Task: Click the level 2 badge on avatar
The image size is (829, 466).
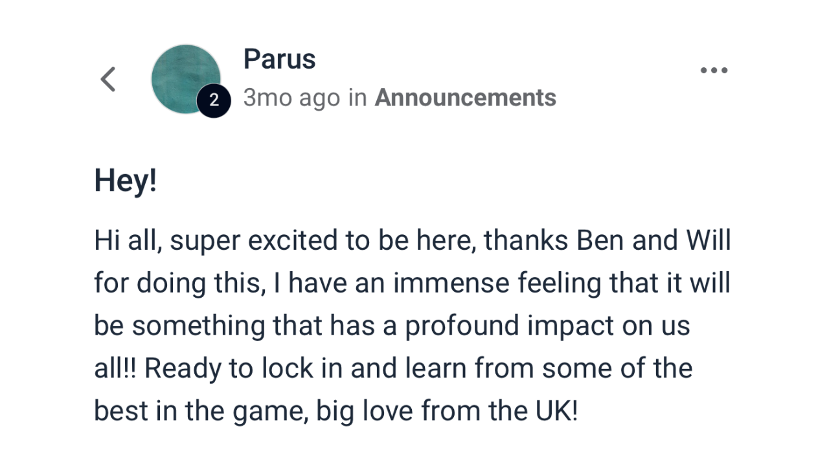Action: [x=214, y=101]
